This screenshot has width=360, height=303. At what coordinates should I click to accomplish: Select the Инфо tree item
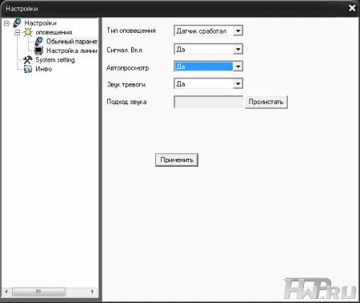[44, 69]
